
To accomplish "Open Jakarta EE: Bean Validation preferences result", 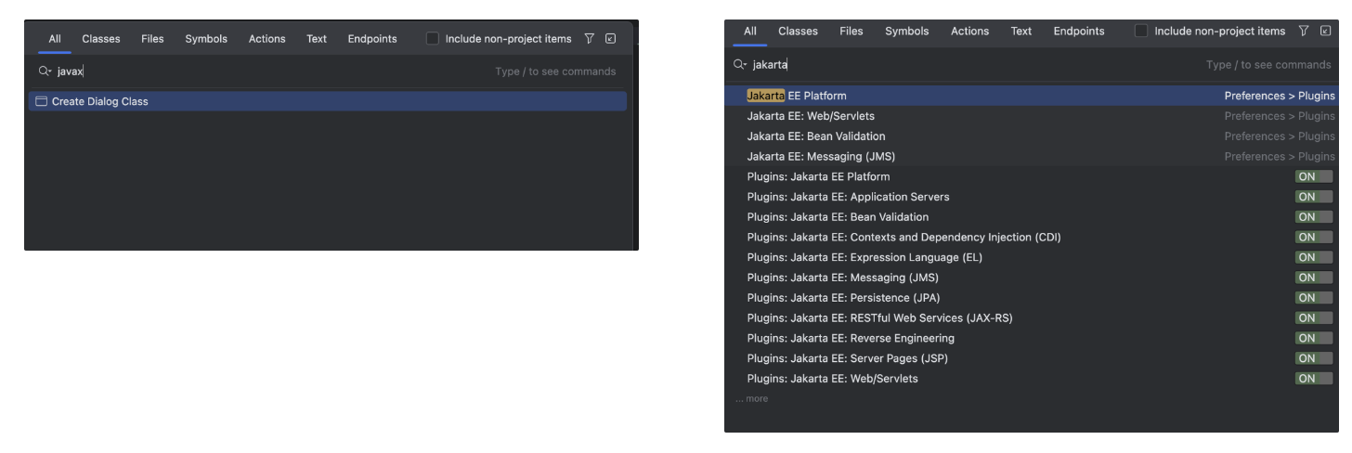I will [x=1032, y=136].
